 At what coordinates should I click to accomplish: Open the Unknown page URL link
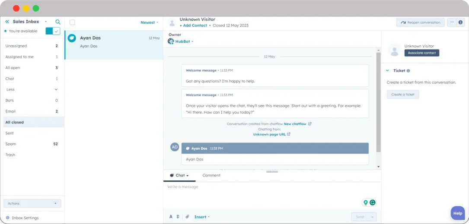coord(269,134)
